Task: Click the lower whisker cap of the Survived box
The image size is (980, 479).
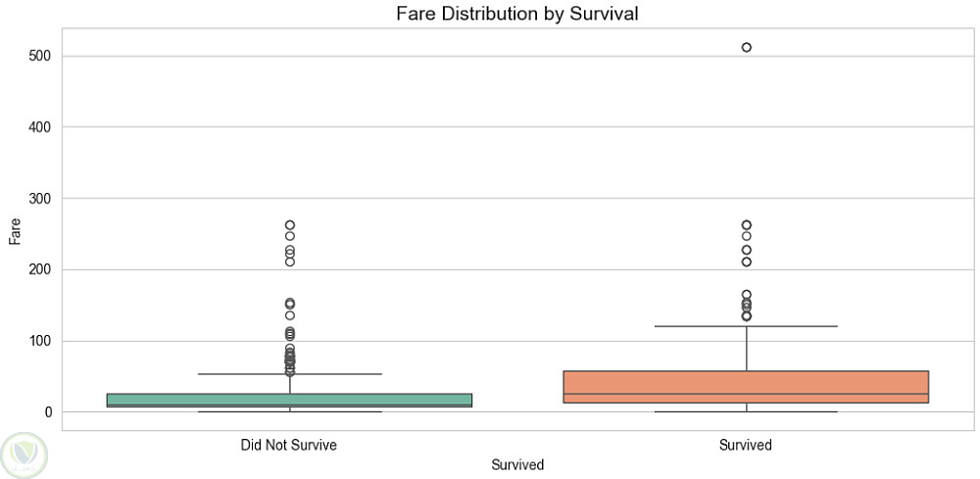Action: coord(746,411)
